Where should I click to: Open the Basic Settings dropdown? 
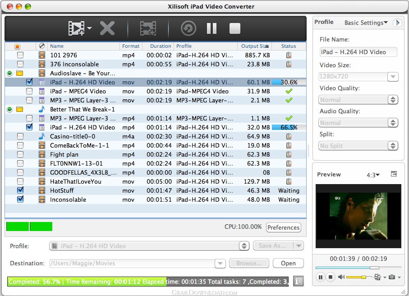coord(366,23)
